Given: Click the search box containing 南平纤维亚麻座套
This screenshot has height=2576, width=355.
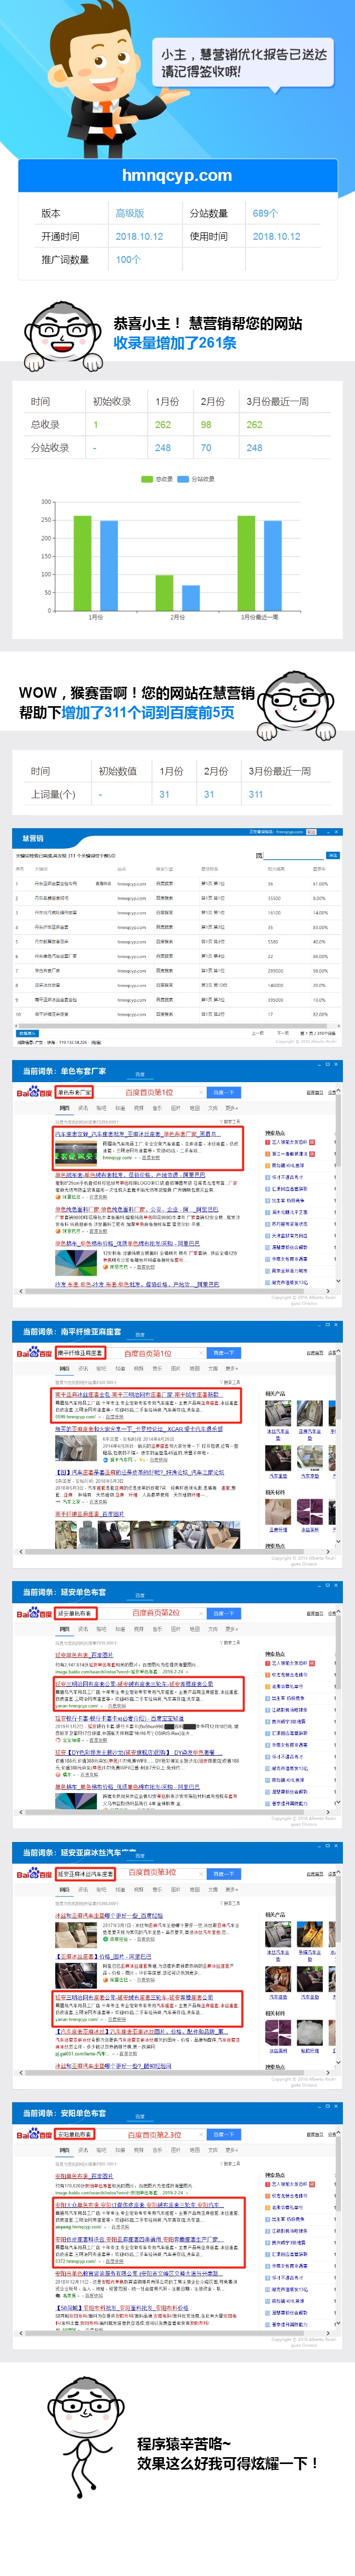Looking at the screenshot, I should [80, 1353].
